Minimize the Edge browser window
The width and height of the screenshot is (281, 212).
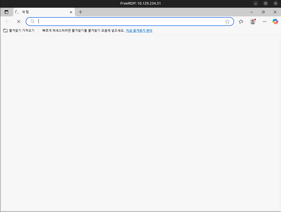click(x=251, y=12)
